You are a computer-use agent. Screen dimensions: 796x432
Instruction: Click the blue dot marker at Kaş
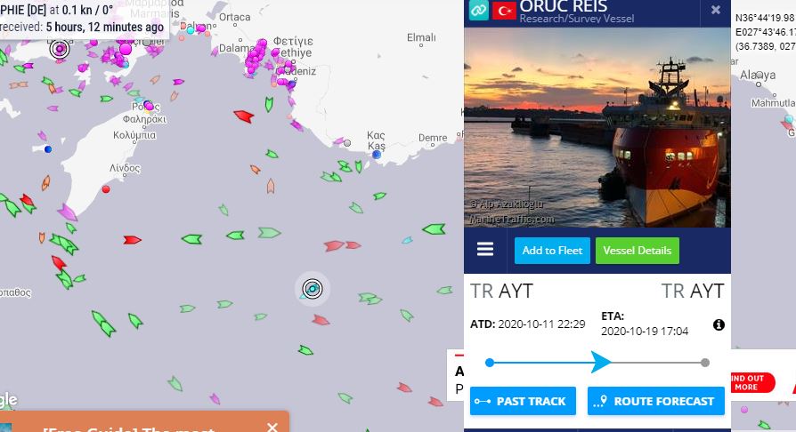(376, 155)
